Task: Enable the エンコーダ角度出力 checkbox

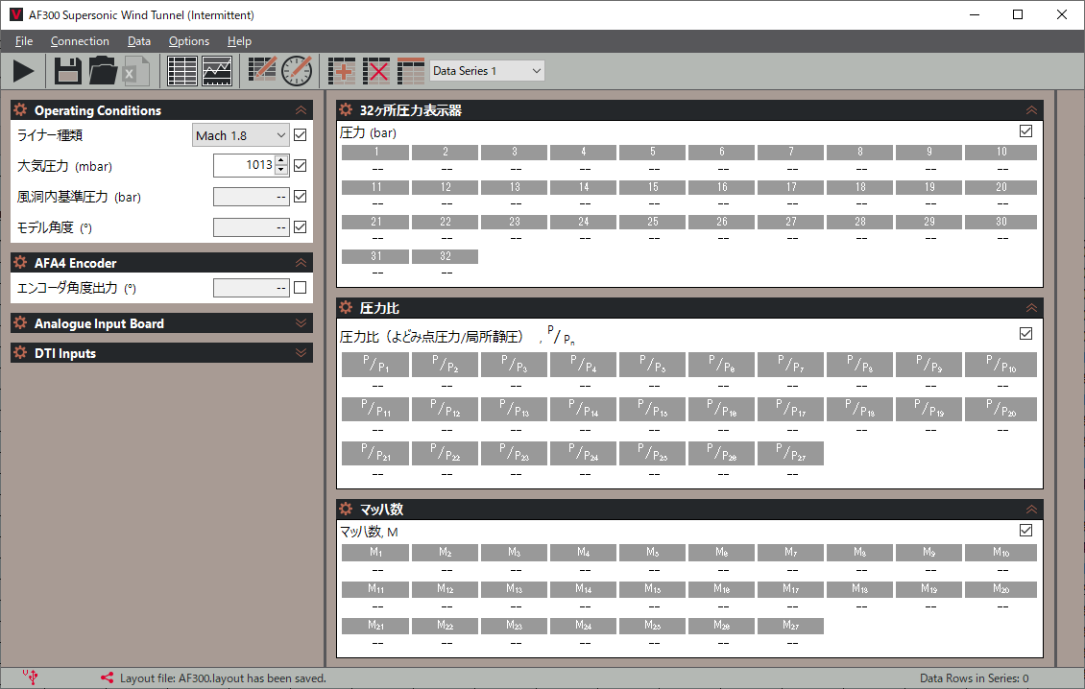Action: click(x=300, y=287)
